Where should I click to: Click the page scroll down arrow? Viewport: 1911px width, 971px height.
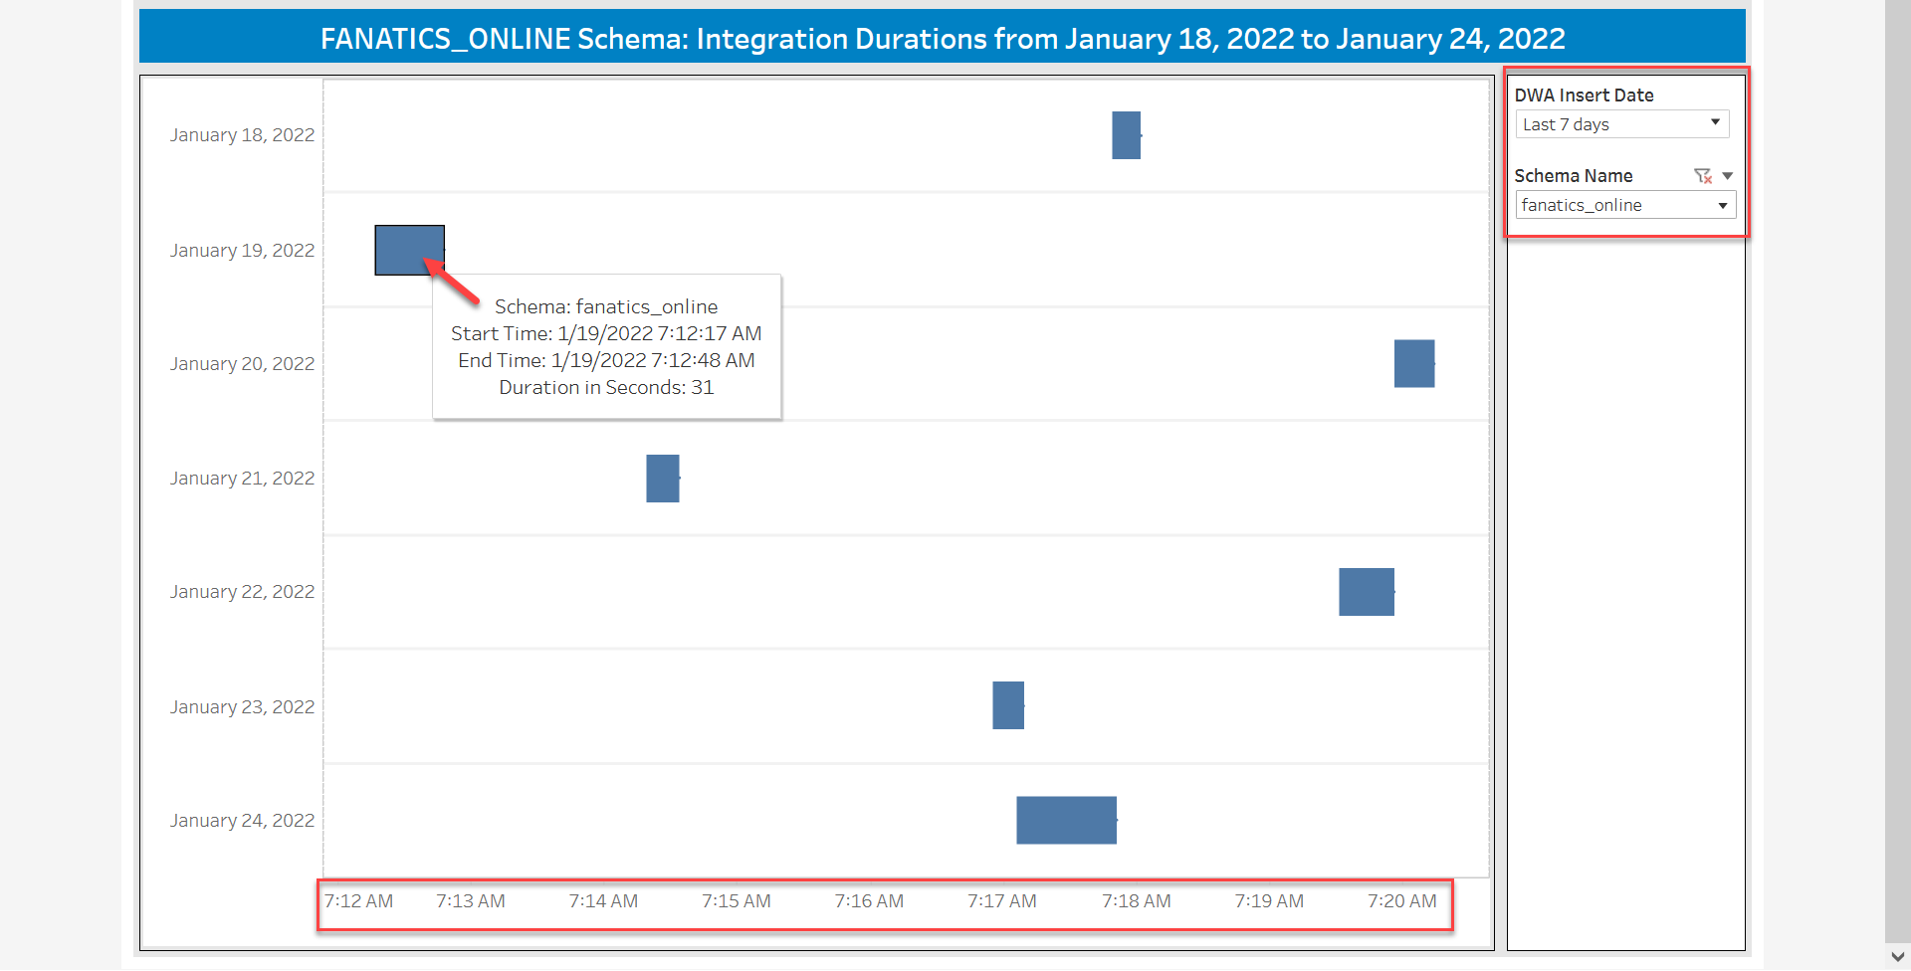point(1898,957)
